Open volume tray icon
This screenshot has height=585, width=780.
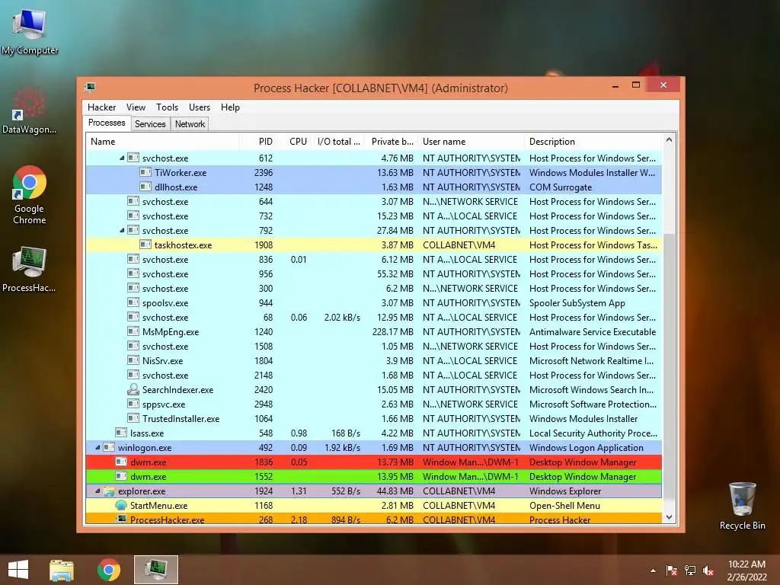[708, 571]
